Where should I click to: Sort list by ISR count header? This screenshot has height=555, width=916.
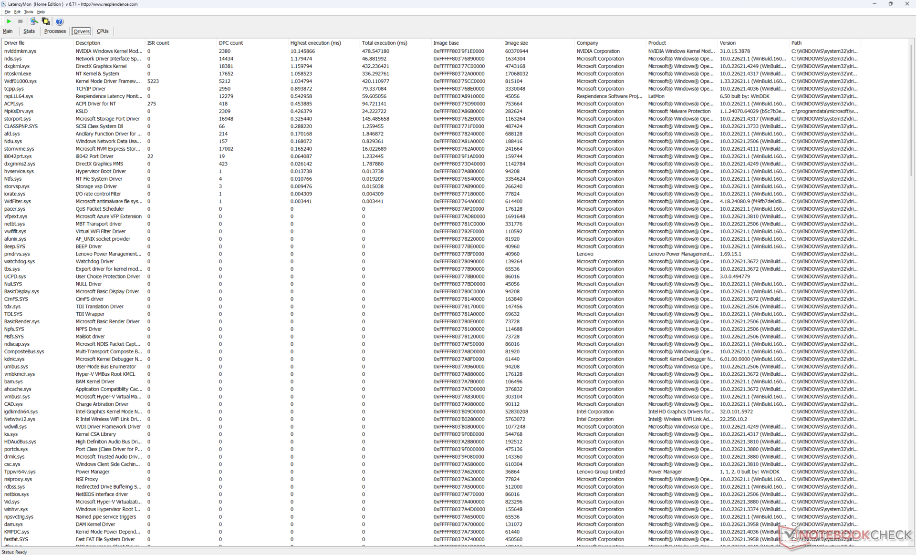158,43
